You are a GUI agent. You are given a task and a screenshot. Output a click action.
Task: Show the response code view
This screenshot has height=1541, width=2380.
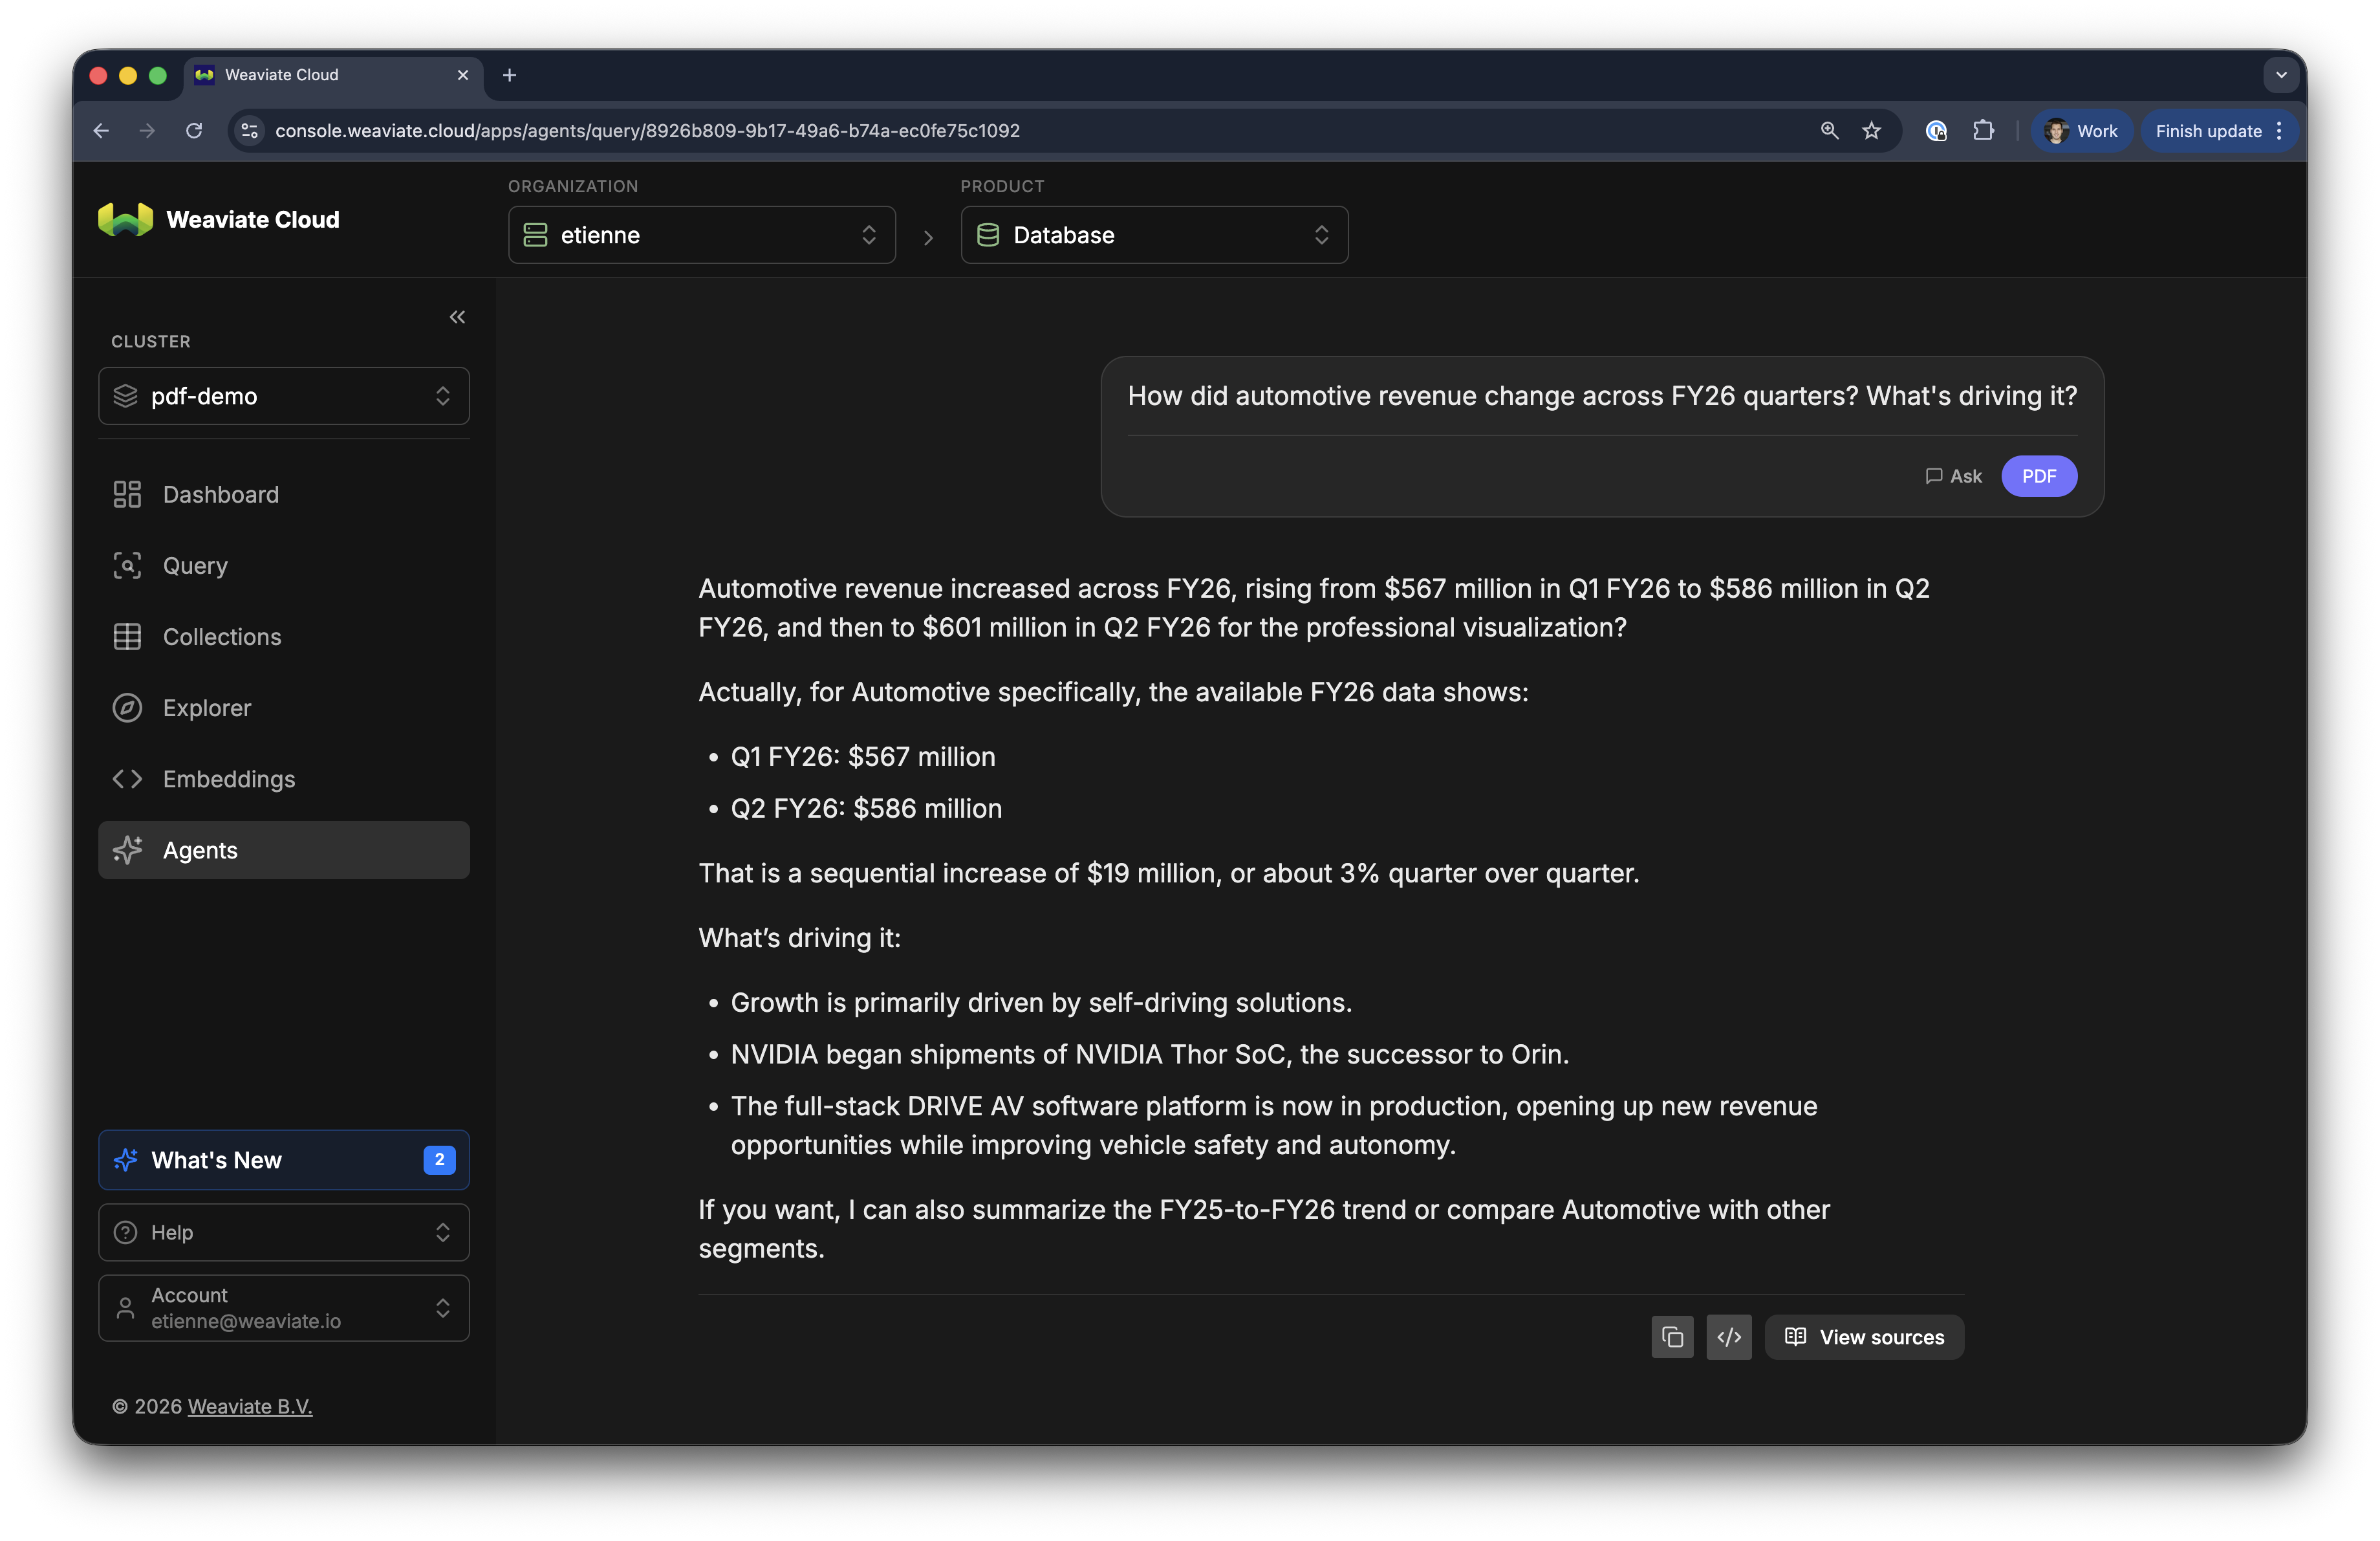[1729, 1337]
